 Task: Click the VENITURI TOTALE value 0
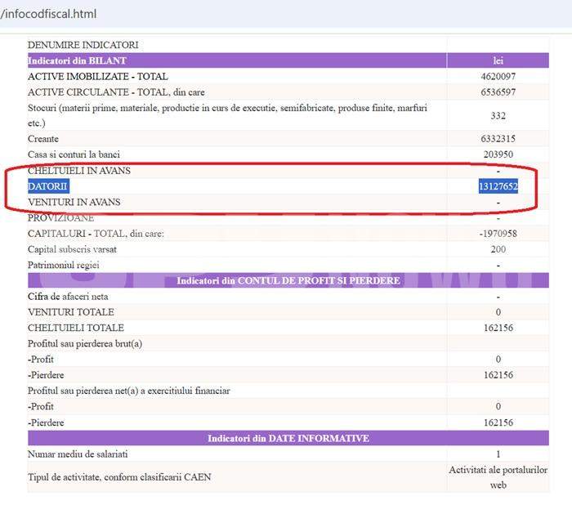(x=498, y=312)
